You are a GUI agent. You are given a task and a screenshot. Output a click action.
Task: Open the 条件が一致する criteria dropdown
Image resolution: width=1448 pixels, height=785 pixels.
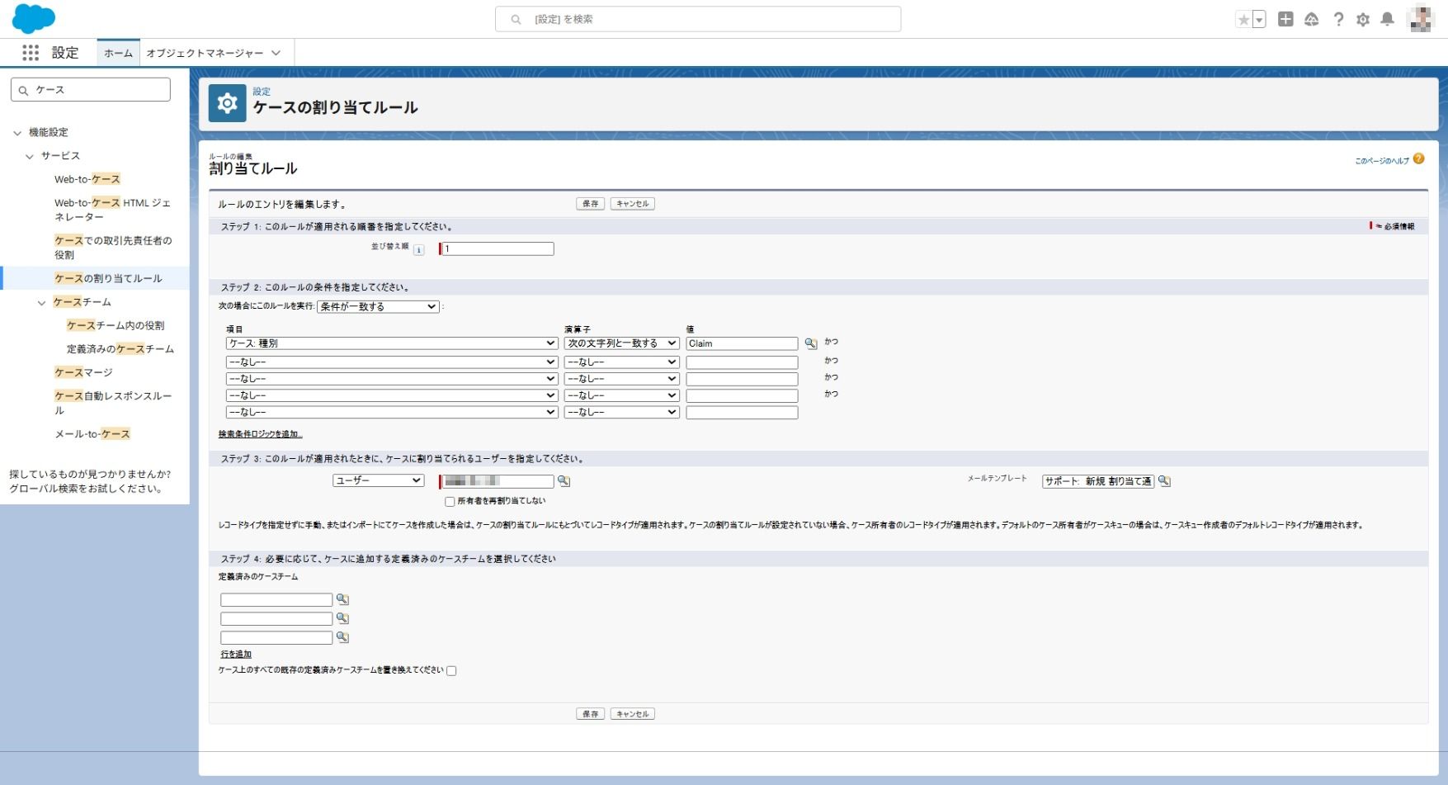[378, 307]
